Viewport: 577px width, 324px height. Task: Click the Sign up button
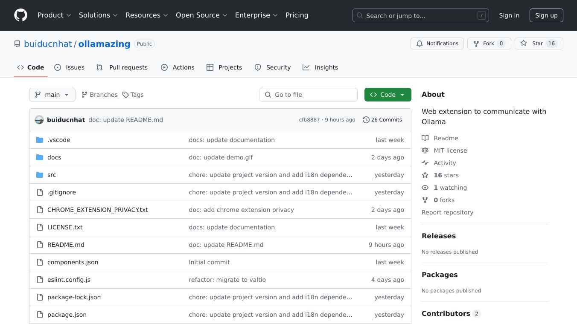pos(546,15)
